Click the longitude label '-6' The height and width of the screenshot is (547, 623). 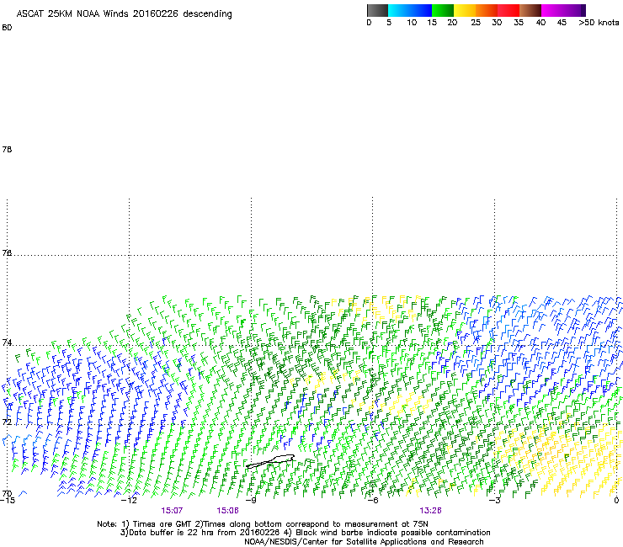click(x=373, y=501)
